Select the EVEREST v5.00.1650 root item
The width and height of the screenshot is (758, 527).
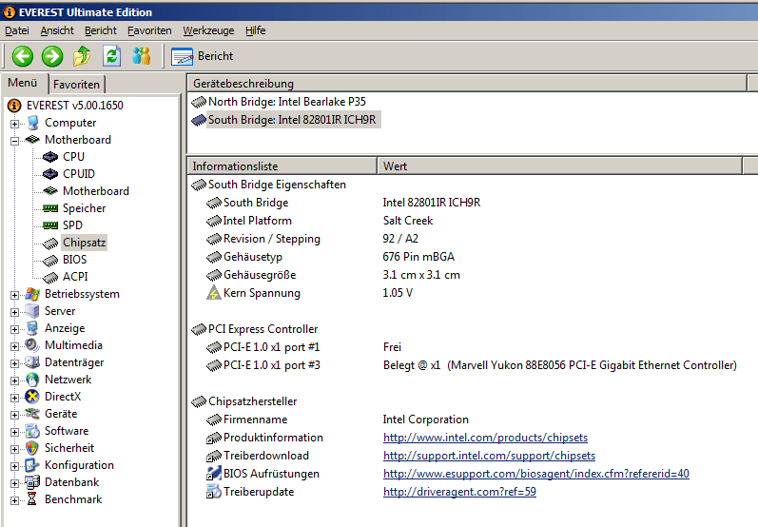point(74,106)
